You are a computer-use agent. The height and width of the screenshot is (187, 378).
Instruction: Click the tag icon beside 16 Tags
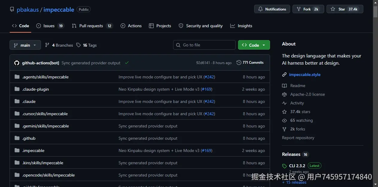78,45
